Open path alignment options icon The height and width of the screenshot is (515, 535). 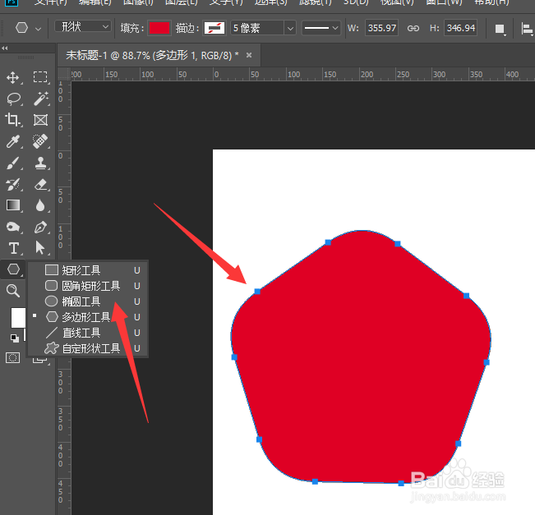pyautogui.click(x=527, y=29)
